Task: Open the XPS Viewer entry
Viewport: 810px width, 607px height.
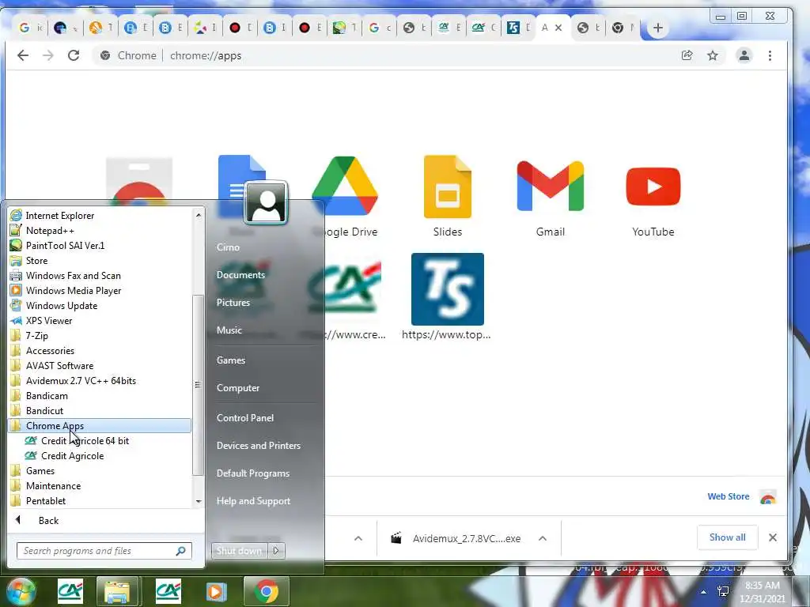Action: click(x=49, y=321)
